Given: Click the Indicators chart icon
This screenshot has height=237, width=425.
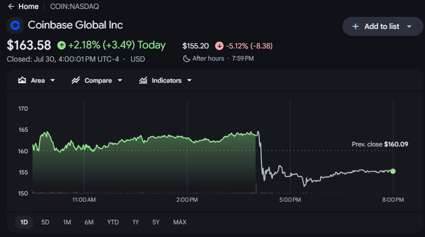Looking at the screenshot, I should (143, 80).
